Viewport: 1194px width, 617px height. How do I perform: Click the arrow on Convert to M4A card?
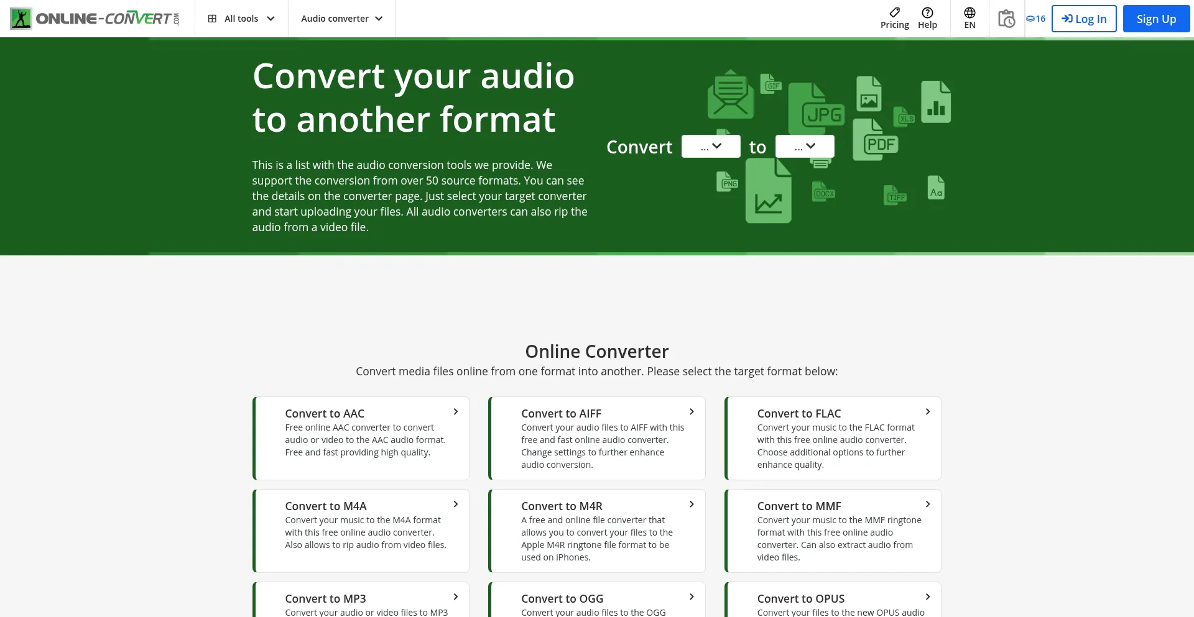pos(456,504)
